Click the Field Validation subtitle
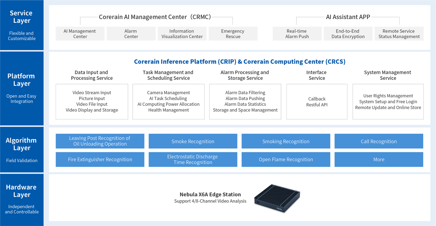 point(22,160)
